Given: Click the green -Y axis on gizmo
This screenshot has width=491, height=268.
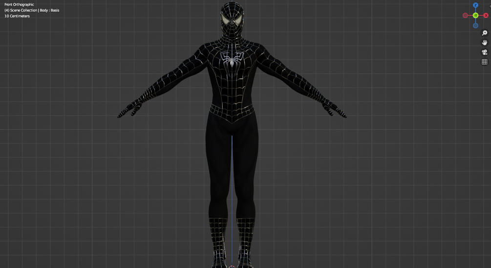Looking at the screenshot, I should [x=475, y=15].
